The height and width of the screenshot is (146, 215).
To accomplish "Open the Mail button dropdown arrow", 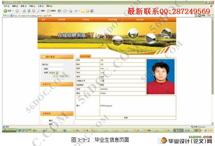I will [x=67, y=11].
